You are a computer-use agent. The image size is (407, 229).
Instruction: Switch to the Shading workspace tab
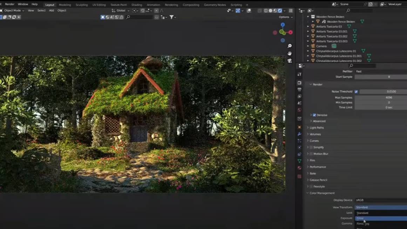[136, 5]
